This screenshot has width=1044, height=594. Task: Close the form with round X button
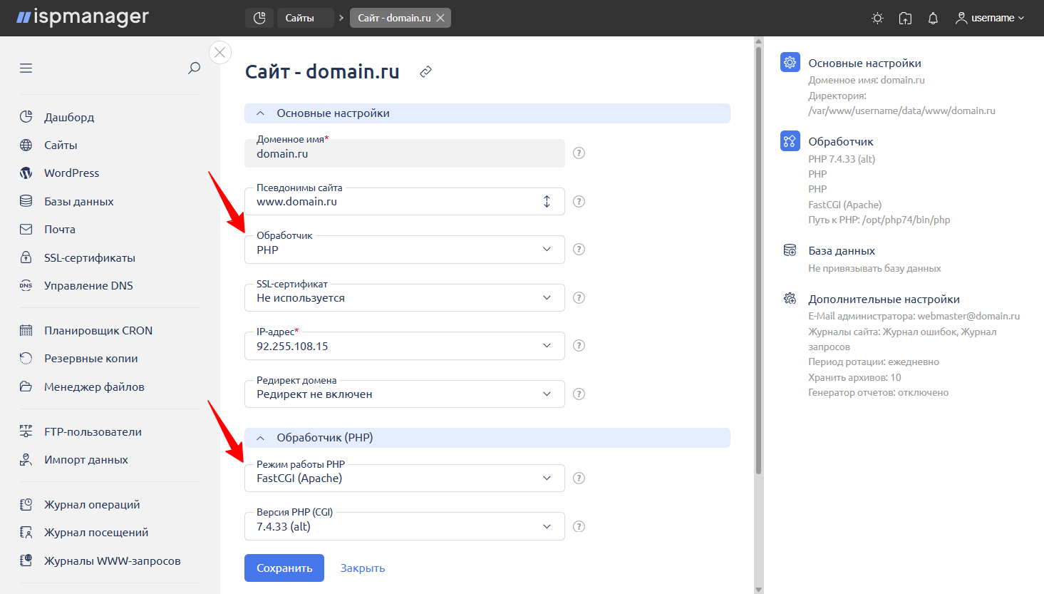coord(220,52)
